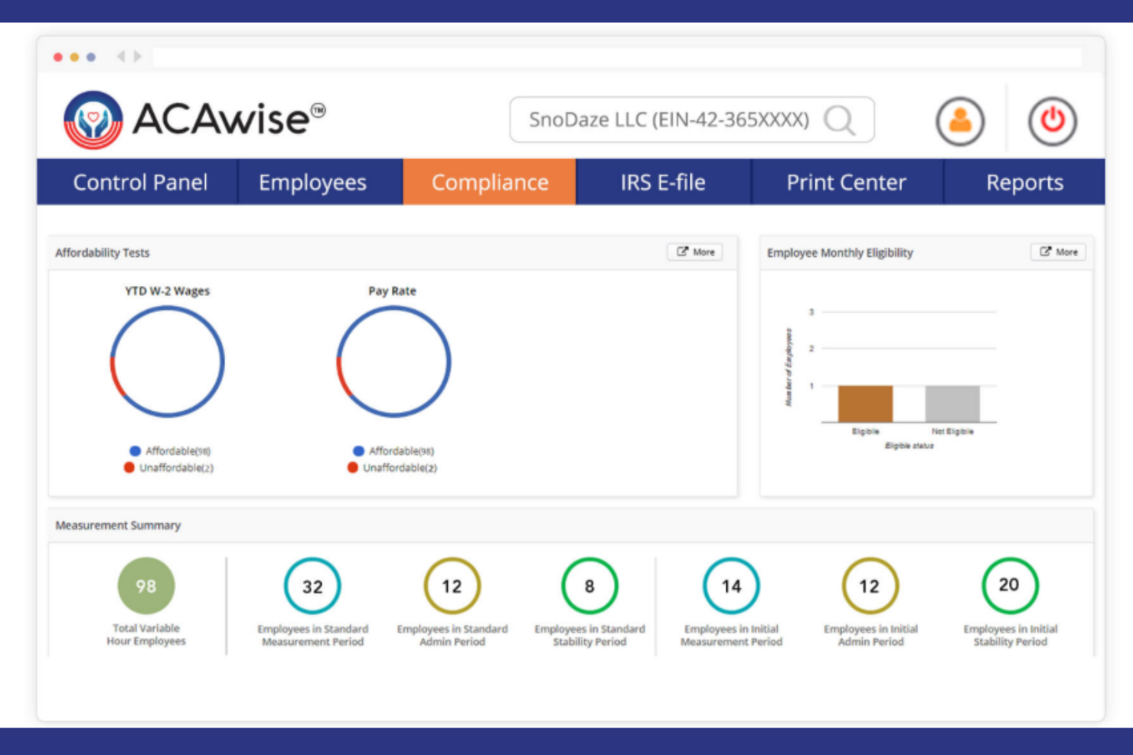Screen dimensions: 1133x755
Task: Open More in Affordability Tests panel
Action: click(695, 252)
